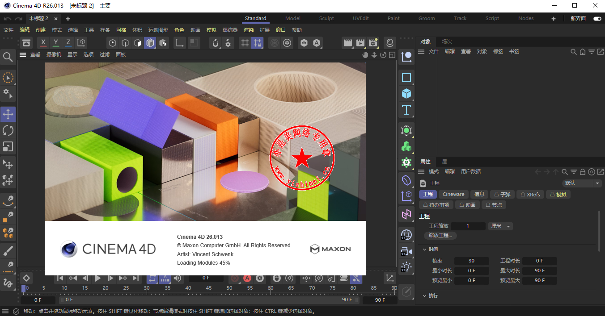Open Edit Render Settings gear clapperboard

pos(373,43)
